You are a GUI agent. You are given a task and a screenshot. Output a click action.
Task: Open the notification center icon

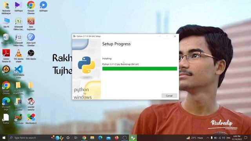pyautogui.click(x=246, y=137)
